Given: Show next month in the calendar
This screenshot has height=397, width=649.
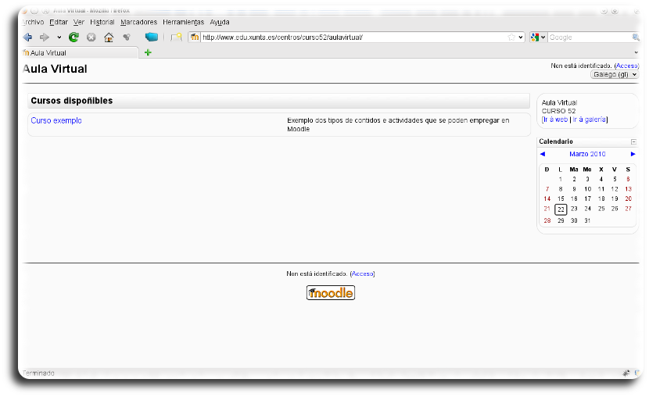Looking at the screenshot, I should pos(633,154).
